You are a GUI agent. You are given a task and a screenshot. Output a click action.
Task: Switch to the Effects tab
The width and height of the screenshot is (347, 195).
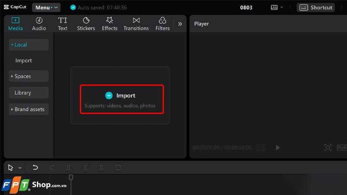110,24
